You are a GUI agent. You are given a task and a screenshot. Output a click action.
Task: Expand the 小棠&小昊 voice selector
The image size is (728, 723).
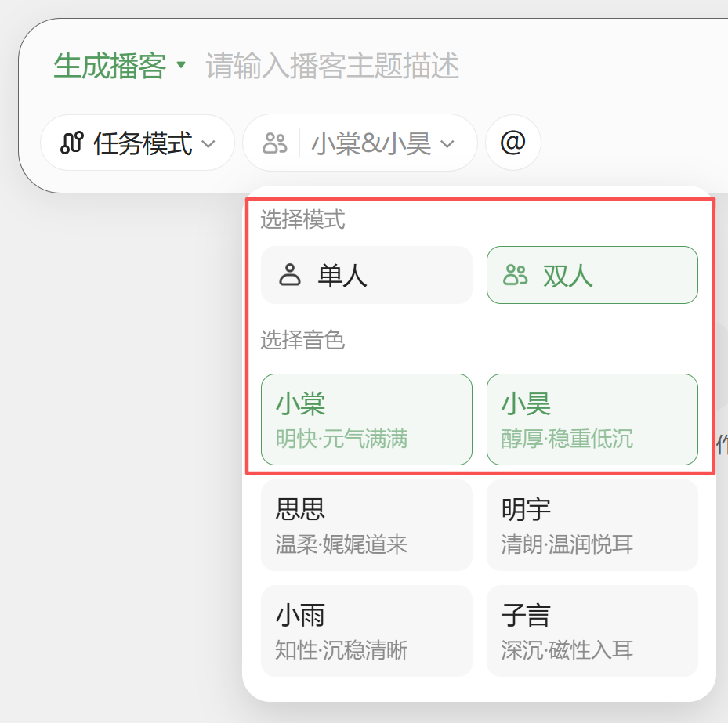[x=360, y=143]
